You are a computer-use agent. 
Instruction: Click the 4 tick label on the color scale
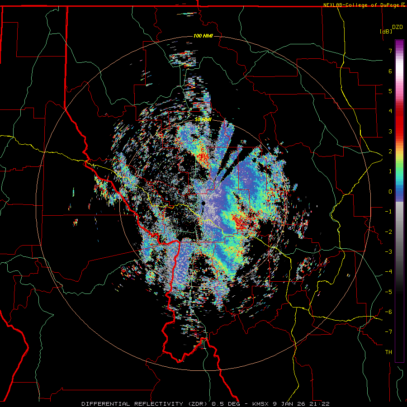click(390, 111)
